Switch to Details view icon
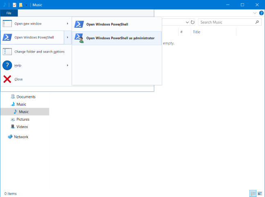 tap(253, 193)
